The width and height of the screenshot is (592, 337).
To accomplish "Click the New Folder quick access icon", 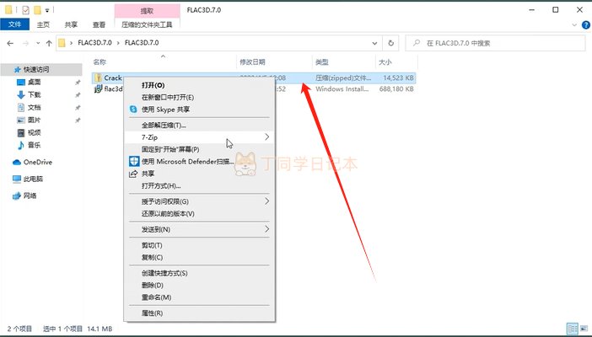I will click(x=37, y=10).
